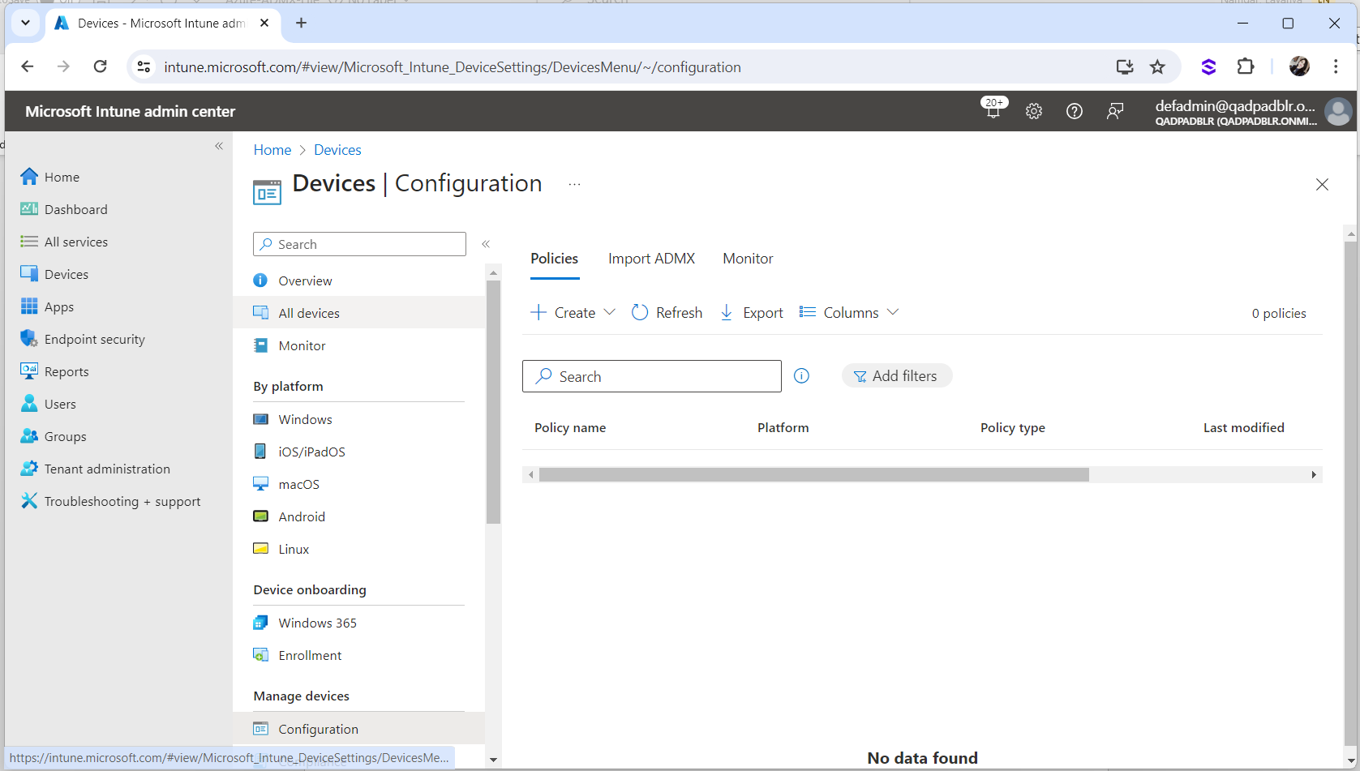Sort by Policy type column header

(x=1013, y=428)
